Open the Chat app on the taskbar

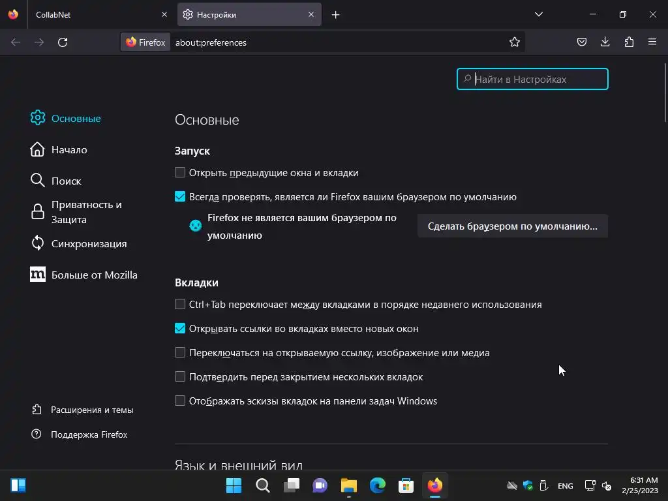tap(320, 485)
